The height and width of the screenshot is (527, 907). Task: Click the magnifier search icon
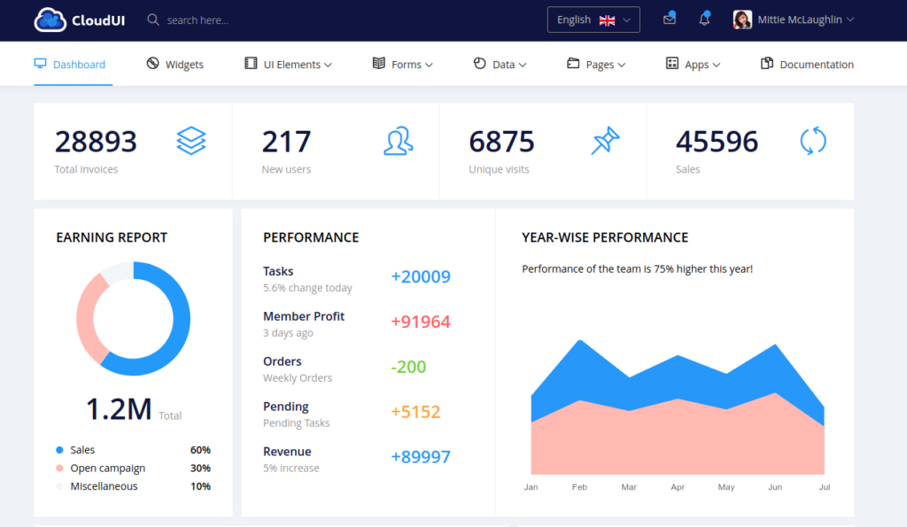[152, 19]
